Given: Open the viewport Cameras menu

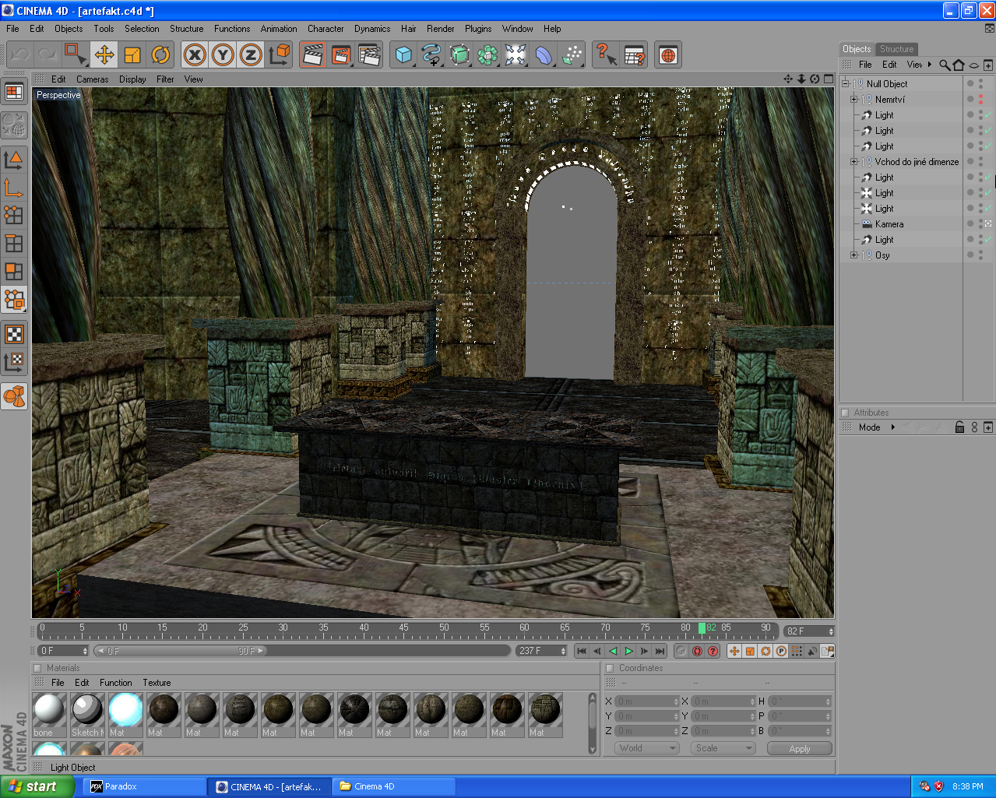Looking at the screenshot, I should (92, 79).
